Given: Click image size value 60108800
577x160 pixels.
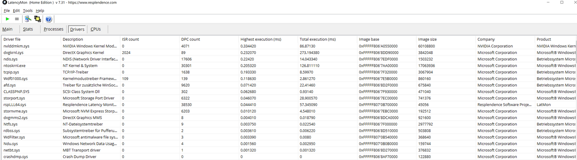Looking at the screenshot, I should coord(427,46).
